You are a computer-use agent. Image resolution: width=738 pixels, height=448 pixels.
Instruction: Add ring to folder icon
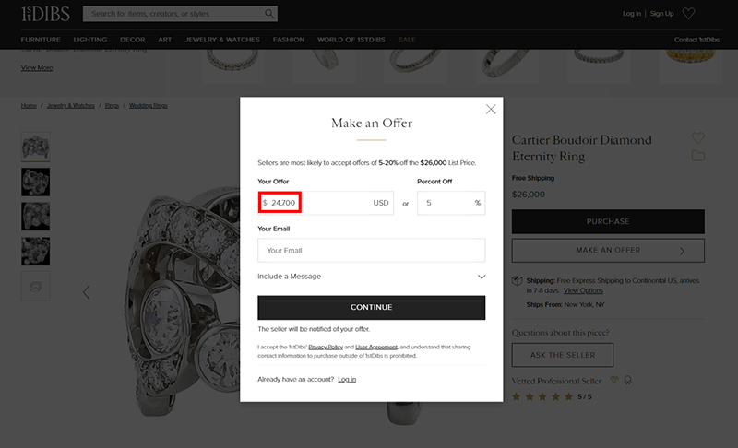(x=698, y=156)
